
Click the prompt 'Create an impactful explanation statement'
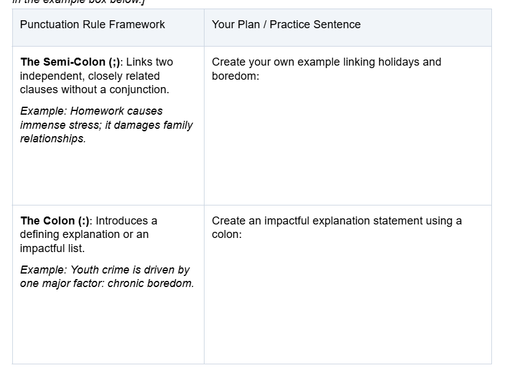pyautogui.click(x=316, y=221)
